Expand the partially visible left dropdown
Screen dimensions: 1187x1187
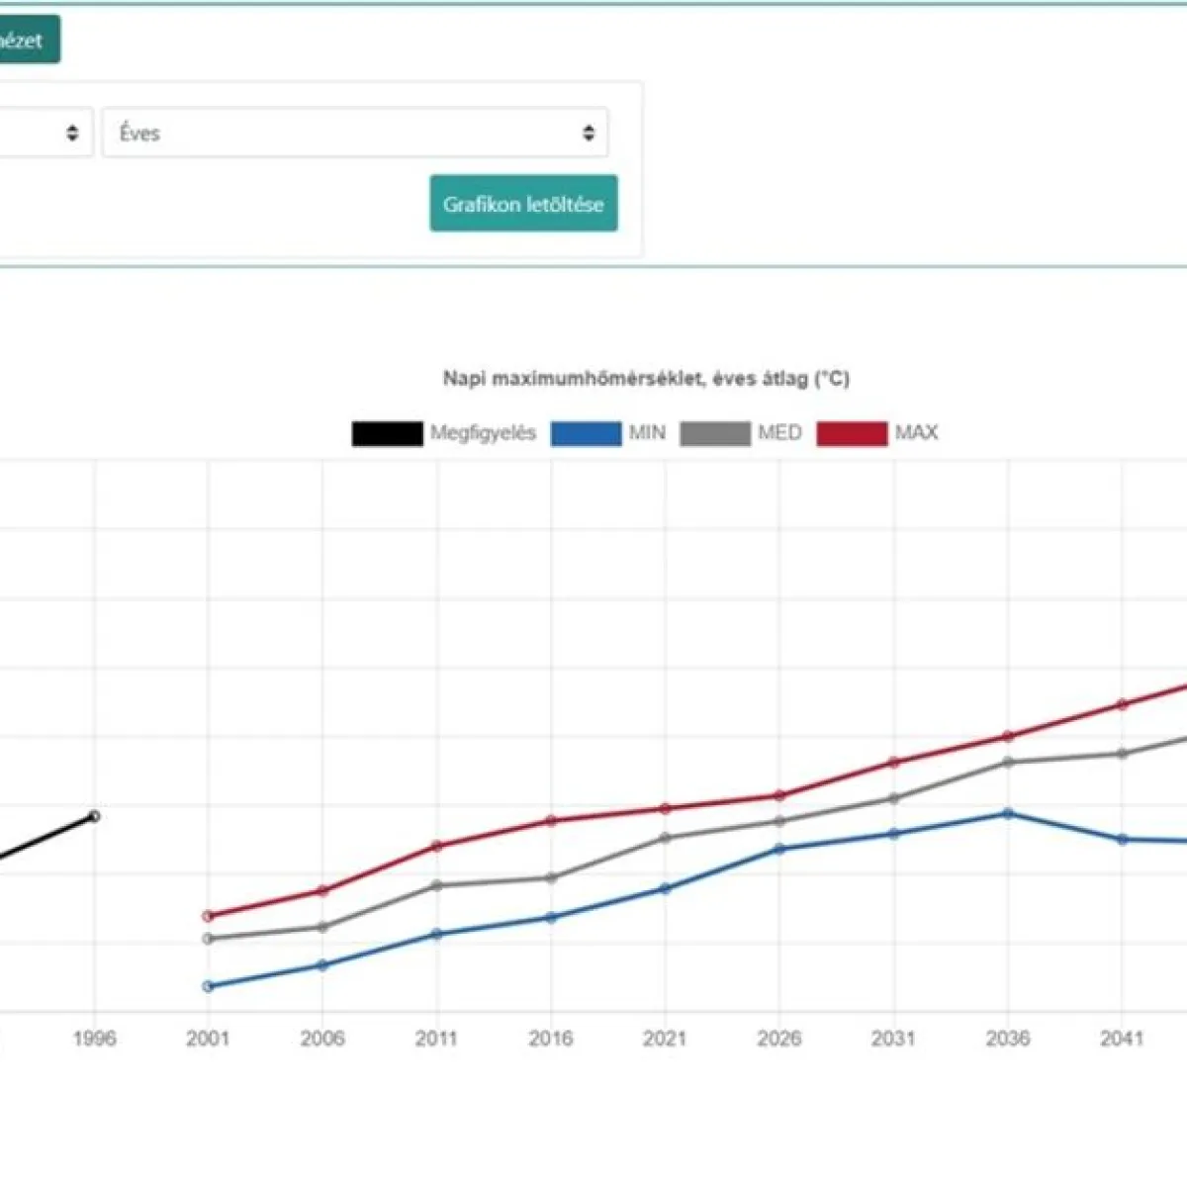46,133
